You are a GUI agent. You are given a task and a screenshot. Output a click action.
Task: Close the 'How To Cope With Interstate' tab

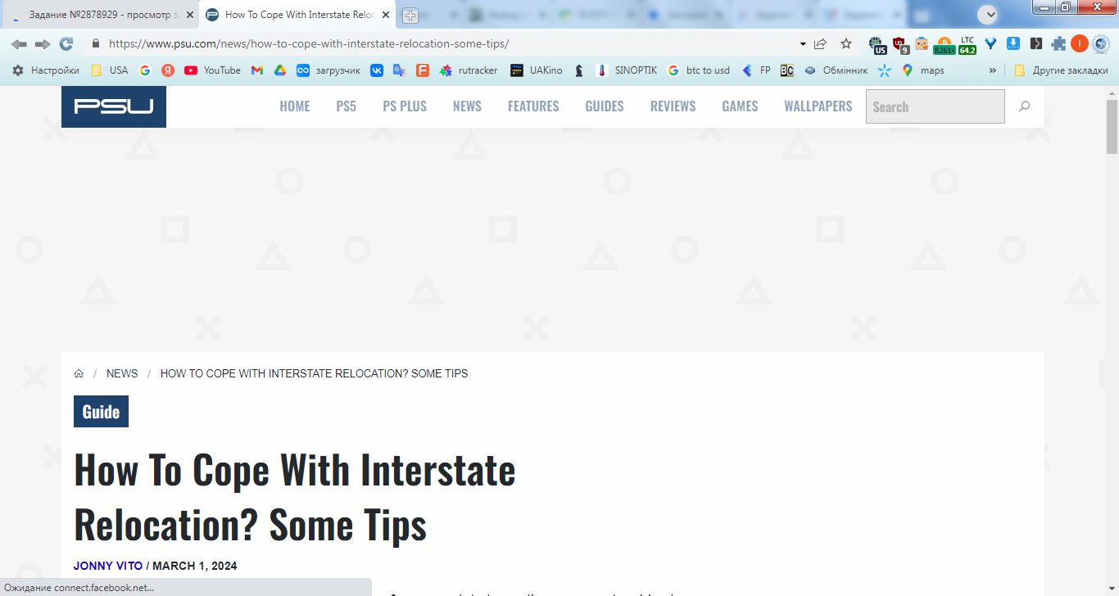tap(384, 15)
